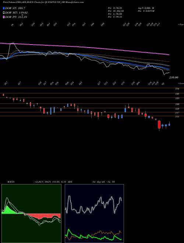The image size is (184, 243).
Task: Click the 210.00 label beside the EMA lines
Action: tap(174, 77)
